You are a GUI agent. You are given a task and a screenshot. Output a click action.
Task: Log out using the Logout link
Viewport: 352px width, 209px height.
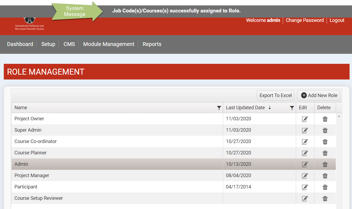(337, 20)
